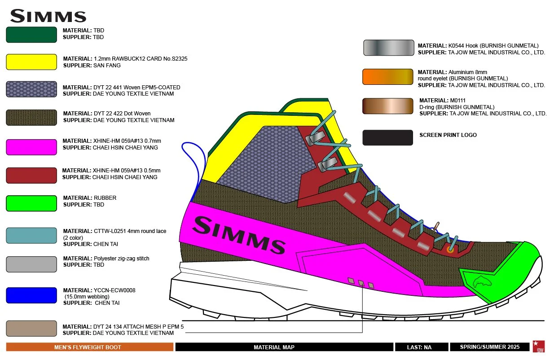Click 'XHINE-HM 059A#13 0.7mm' text
Screen dimensions: 550x356
[127, 141]
